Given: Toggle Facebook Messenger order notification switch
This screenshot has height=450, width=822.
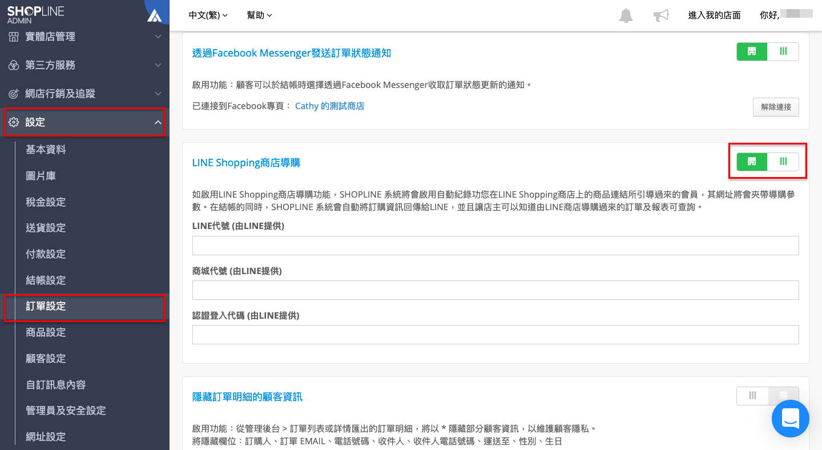Looking at the screenshot, I should 768,51.
